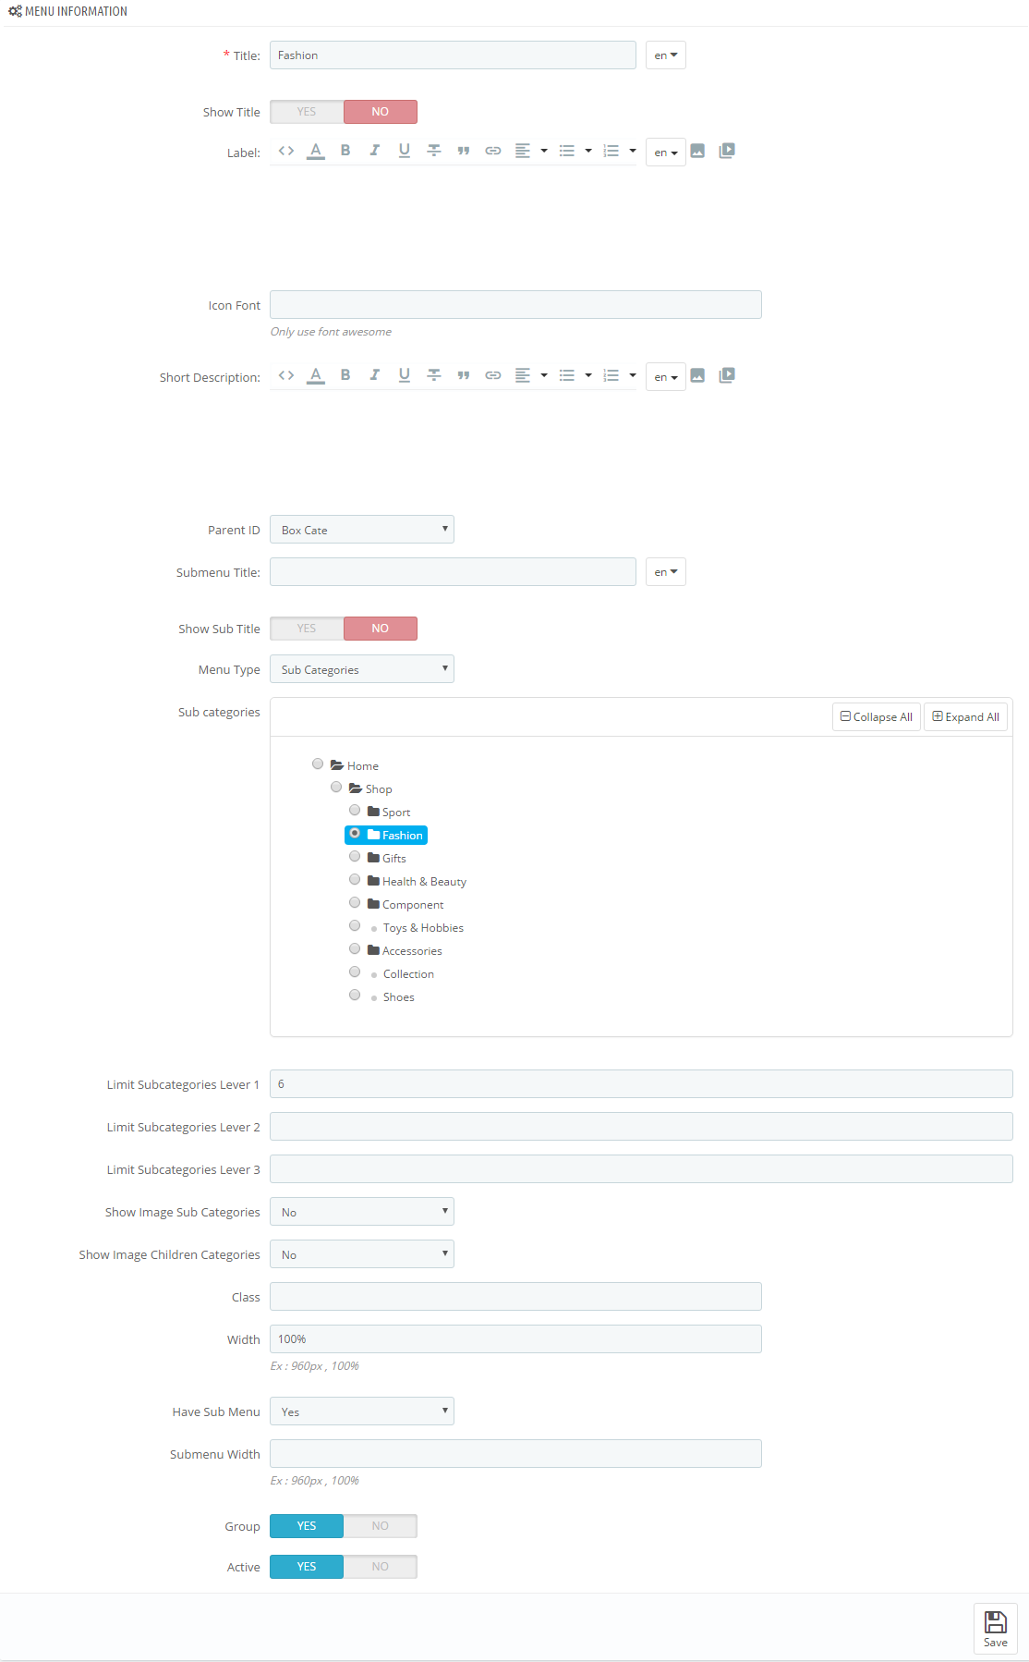Select the Gifts category radio button

pyautogui.click(x=355, y=857)
